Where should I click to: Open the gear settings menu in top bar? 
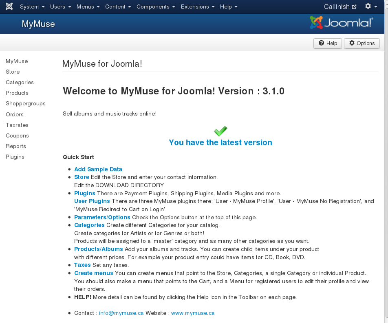coord(370,7)
